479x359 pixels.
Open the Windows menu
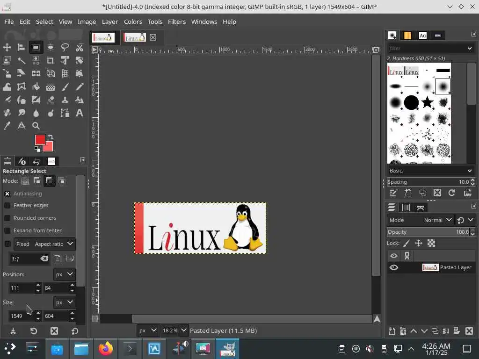204,22
